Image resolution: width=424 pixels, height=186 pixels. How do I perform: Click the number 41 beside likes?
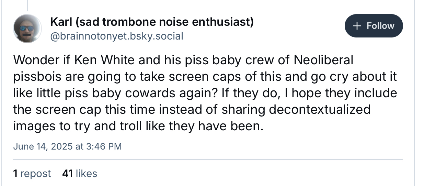[67, 174]
